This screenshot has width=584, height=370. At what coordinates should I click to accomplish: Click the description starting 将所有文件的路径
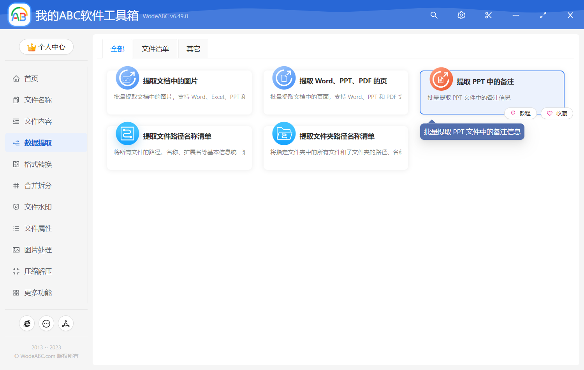179,152
